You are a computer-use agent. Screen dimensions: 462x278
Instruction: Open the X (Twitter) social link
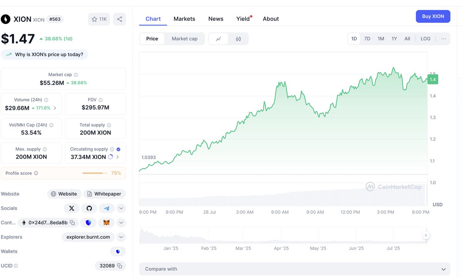71,208
